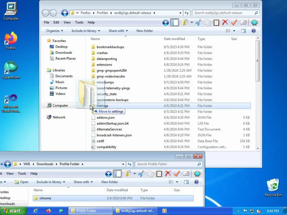Image resolution: width=287 pixels, height=215 pixels.
Task: Click the orange checkmark Properties icon in top window
Action: (x=234, y=22)
